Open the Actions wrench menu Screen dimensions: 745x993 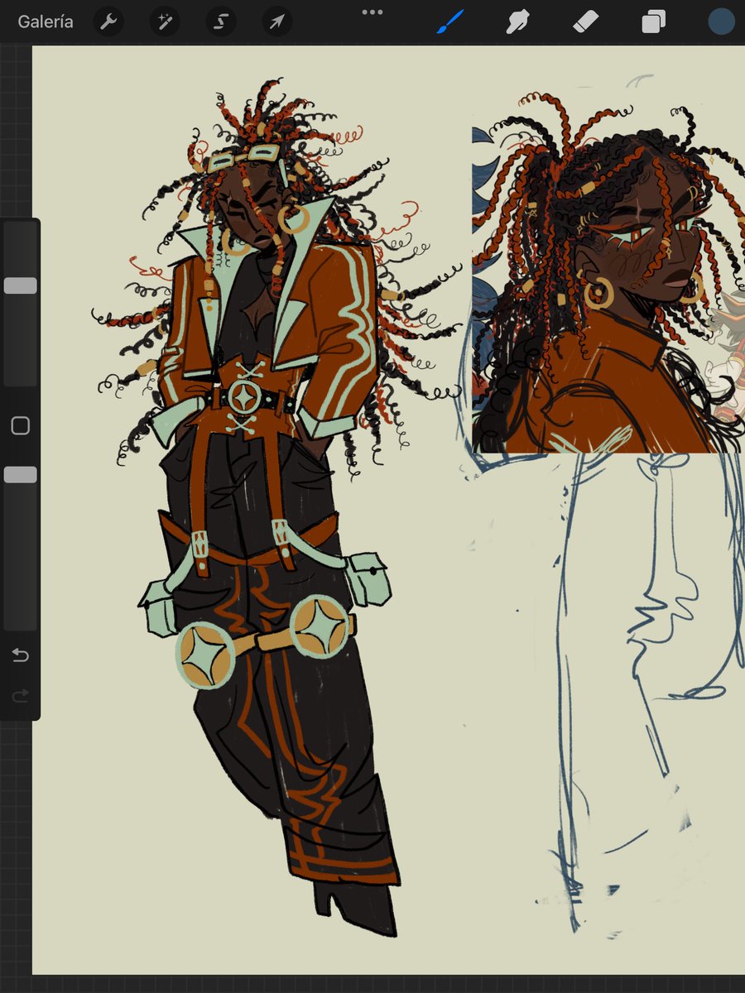(x=108, y=22)
